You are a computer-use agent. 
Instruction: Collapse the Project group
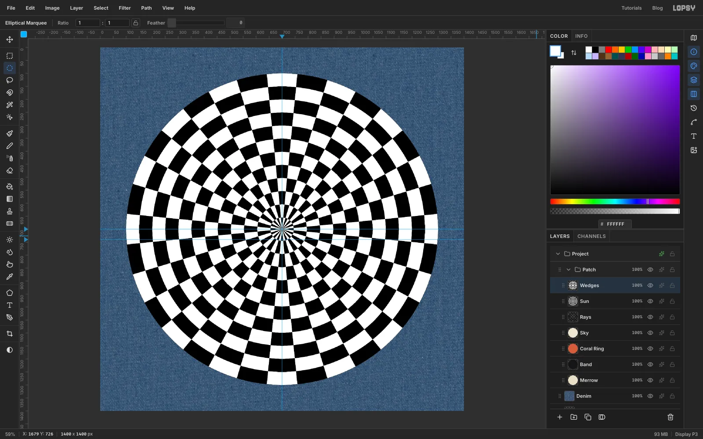(558, 254)
